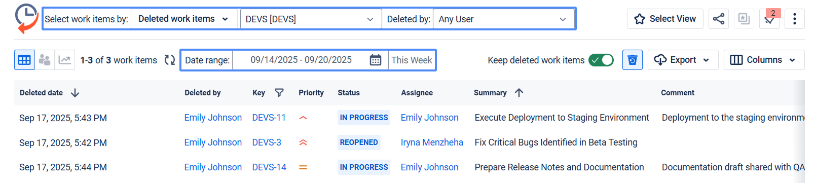Viewport: 815px width, 183px height.
Task: Click the Summary column header
Action: tap(490, 93)
